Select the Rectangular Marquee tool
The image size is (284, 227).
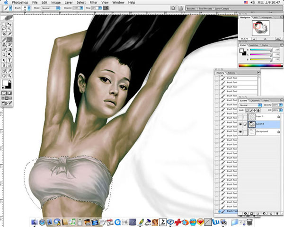coord(4,23)
